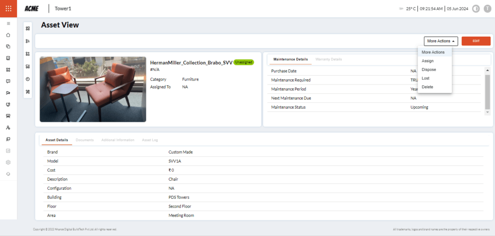The width and height of the screenshot is (495, 236).
Task: Open the user avatar T profile
Action: point(487,9)
